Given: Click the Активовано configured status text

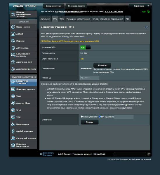Looking at the screenshot, I should pyautogui.click(x=86, y=69).
